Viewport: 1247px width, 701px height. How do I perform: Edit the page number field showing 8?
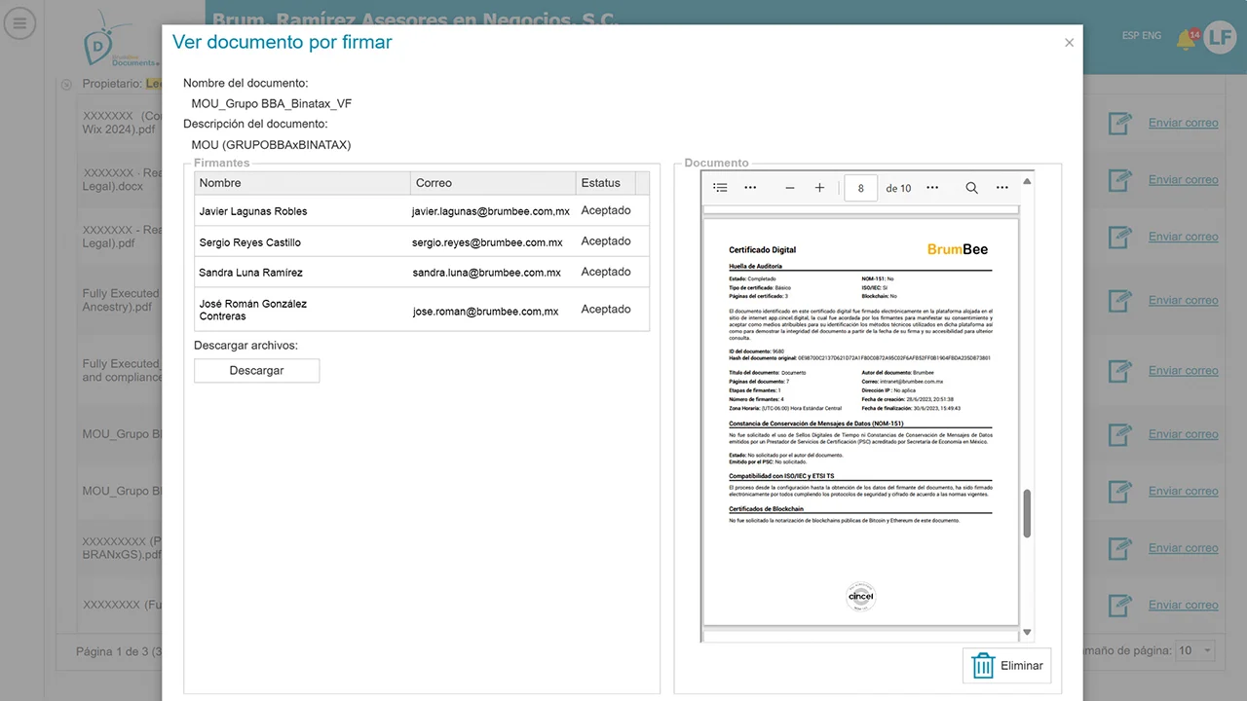click(861, 188)
